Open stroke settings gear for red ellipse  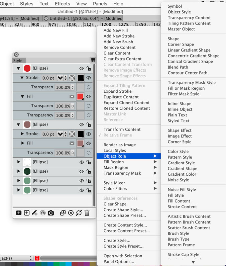72,78
